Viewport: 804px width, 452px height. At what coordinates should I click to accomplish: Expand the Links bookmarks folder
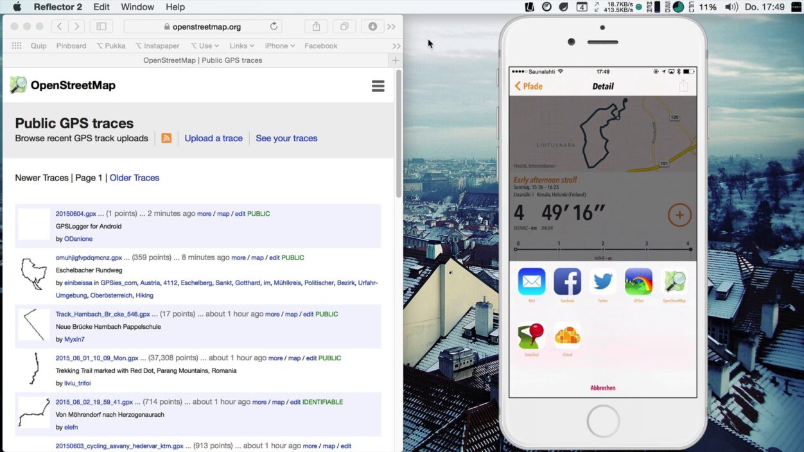[241, 46]
